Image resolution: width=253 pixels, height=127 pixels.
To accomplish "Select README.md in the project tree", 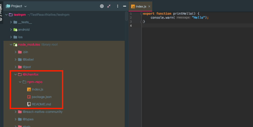I will 41,104.
